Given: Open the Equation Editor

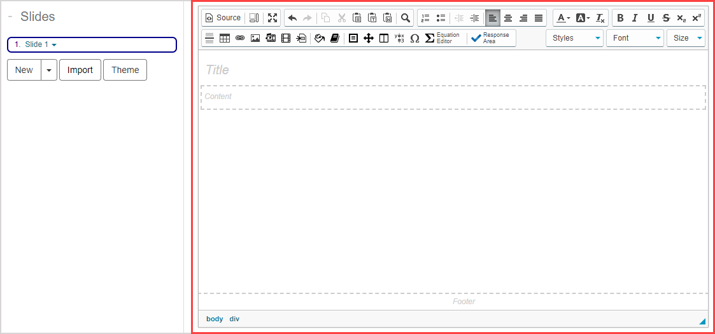Looking at the screenshot, I should tap(442, 38).
